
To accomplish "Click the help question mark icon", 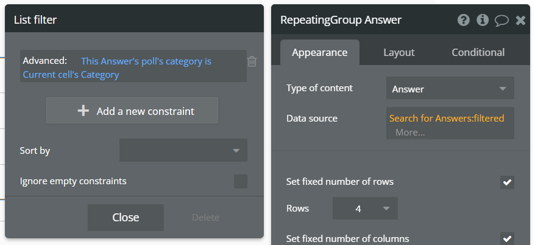I will coord(464,20).
